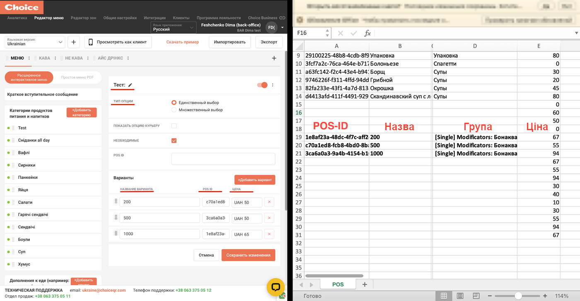Click the Импортировать button

click(x=230, y=42)
